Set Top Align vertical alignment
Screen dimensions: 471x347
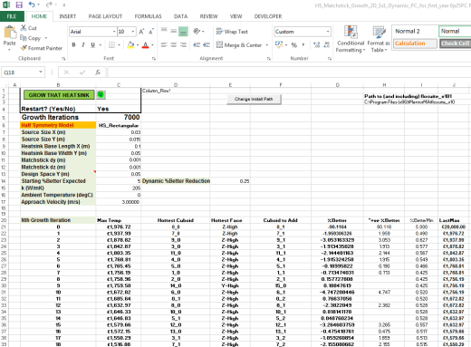[164, 31]
